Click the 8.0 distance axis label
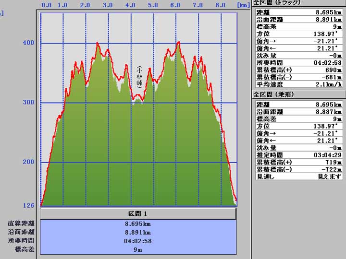The height and width of the screenshot is (259, 346). point(221,5)
